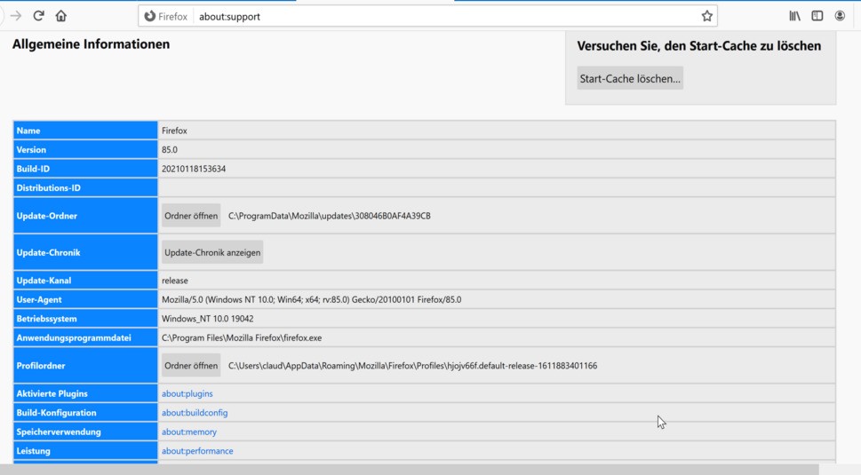
Task: Click the Start-Cache löschen button
Action: (630, 79)
